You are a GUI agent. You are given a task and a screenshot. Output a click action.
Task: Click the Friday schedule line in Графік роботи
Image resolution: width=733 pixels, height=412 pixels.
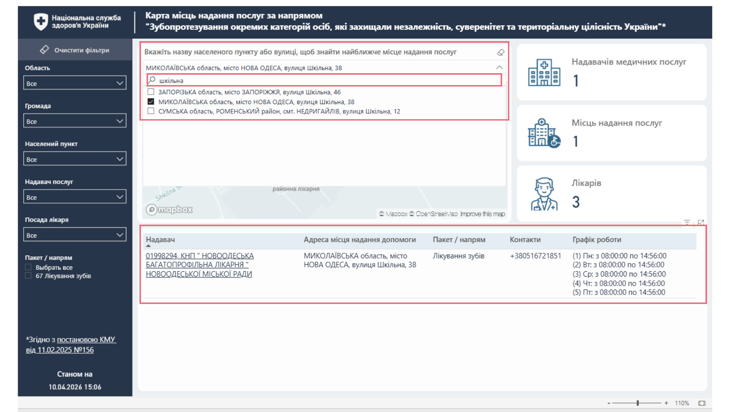click(619, 292)
